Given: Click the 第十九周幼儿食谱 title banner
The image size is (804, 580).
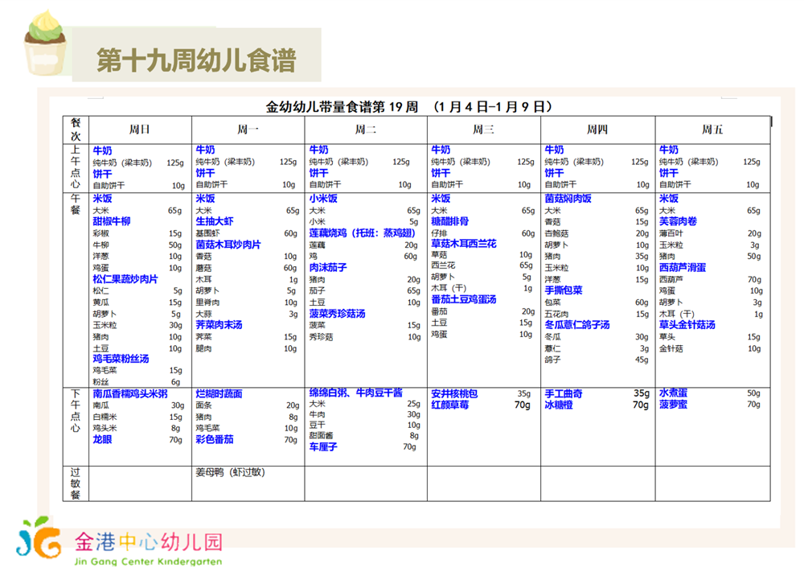Looking at the screenshot, I should (195, 60).
